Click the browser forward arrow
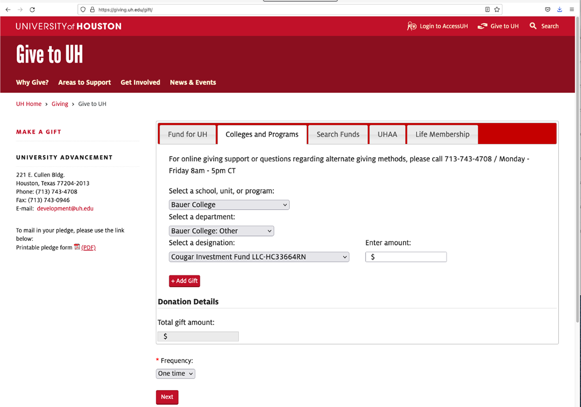Screen dimensions: 581x407 pos(20,9)
